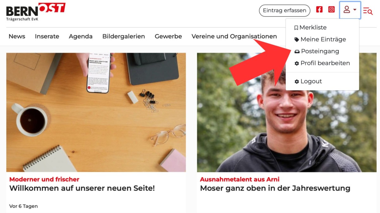Viewport: 380px width, 213px height.
Task: Open the Instagram page icon
Action: pos(331,9)
